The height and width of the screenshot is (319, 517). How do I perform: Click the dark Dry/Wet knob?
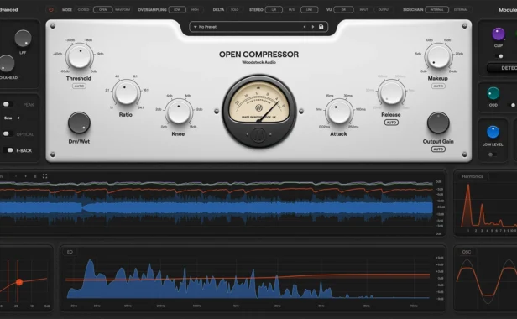coord(79,123)
